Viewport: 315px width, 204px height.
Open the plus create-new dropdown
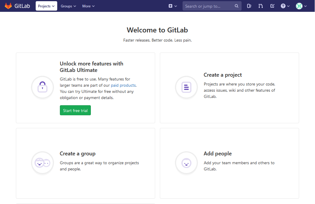(173, 6)
